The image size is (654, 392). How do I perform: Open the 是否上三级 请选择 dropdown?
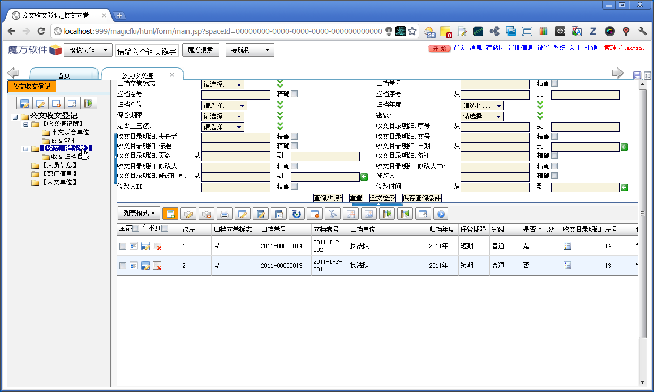(x=222, y=127)
